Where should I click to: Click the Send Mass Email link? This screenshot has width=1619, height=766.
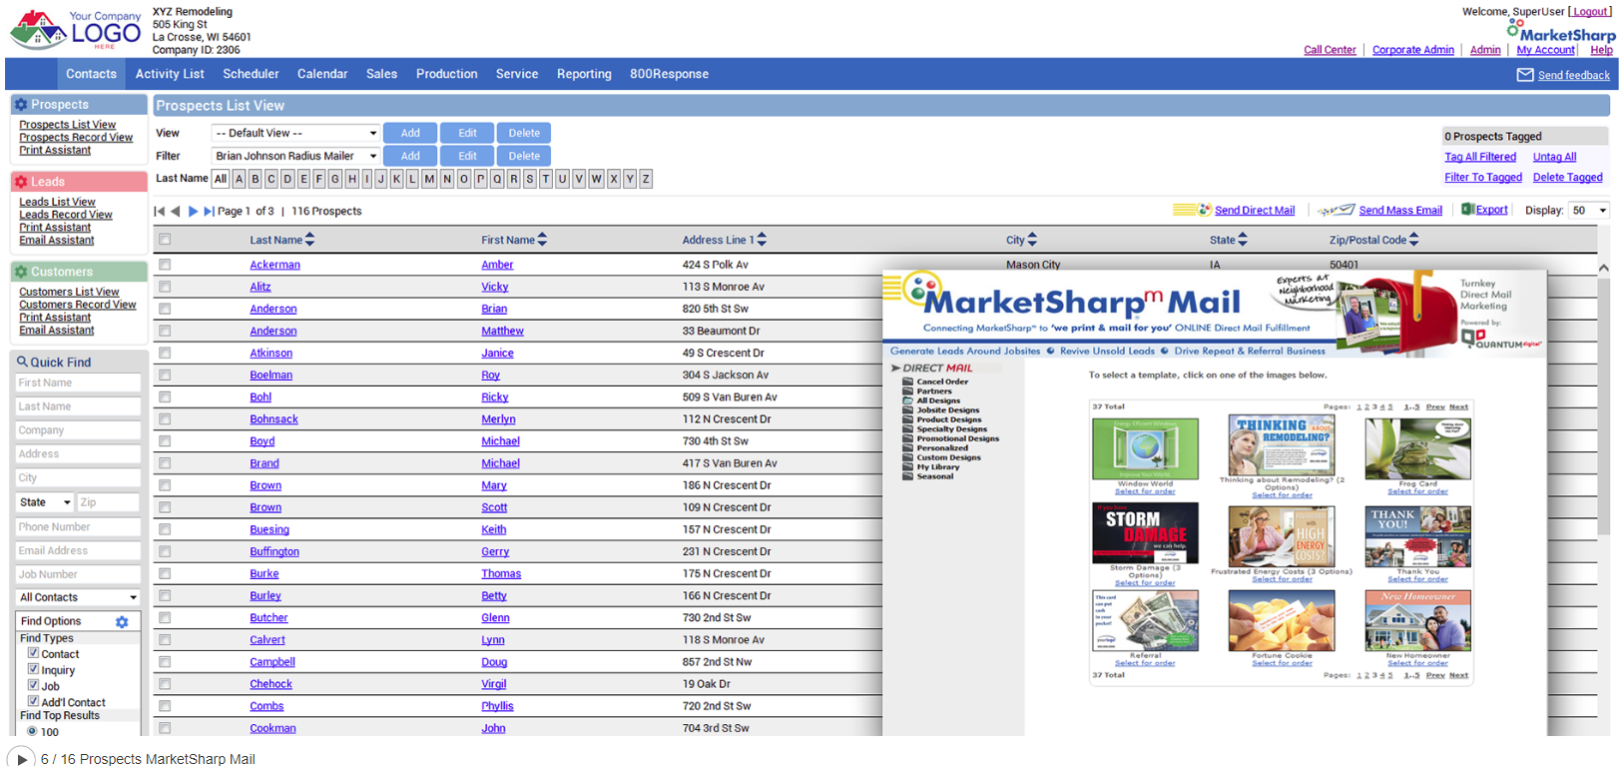(x=1399, y=211)
